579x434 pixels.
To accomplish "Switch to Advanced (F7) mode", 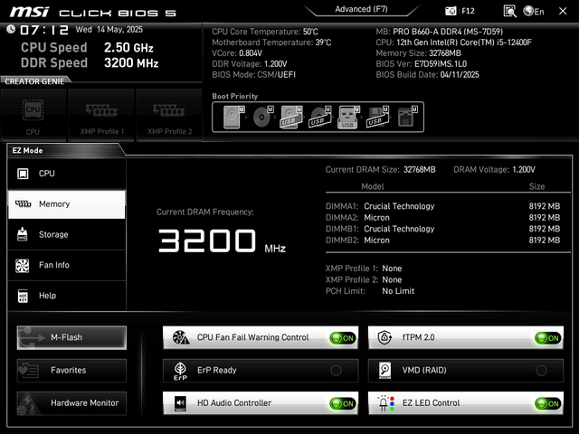I will tap(361, 9).
